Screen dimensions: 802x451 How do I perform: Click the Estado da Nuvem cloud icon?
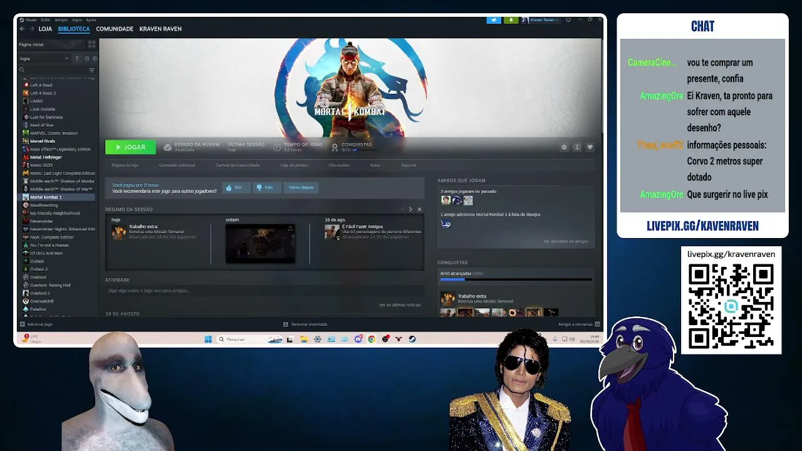(x=167, y=147)
